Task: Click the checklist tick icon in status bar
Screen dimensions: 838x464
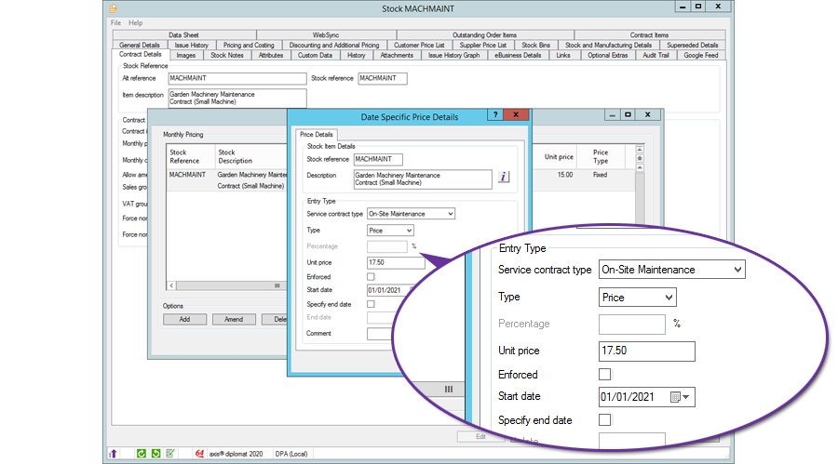Action: click(x=170, y=454)
